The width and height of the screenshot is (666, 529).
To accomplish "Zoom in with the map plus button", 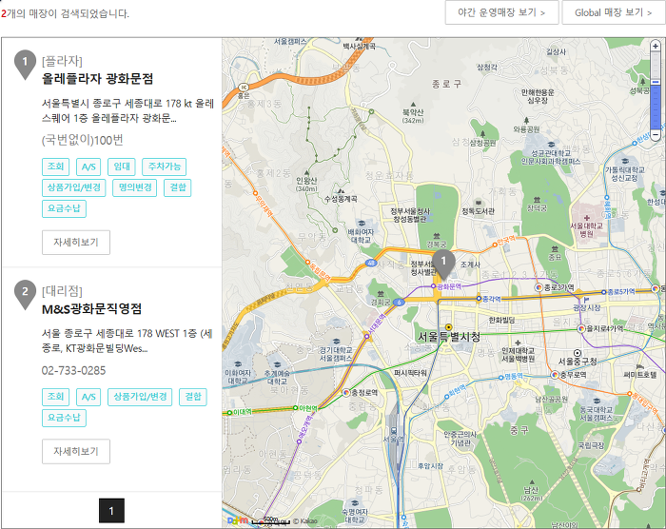I will pyautogui.click(x=656, y=46).
